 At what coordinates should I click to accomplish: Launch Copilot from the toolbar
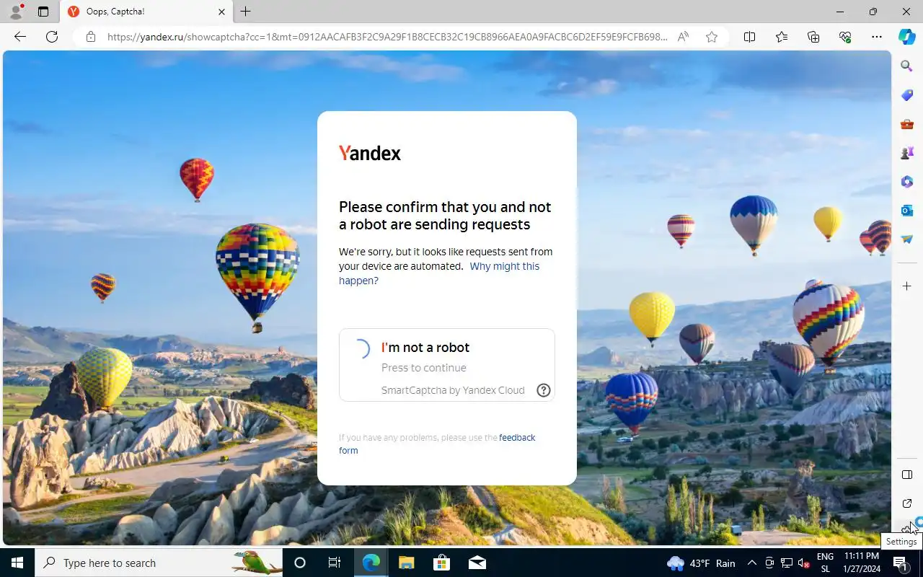(x=907, y=37)
